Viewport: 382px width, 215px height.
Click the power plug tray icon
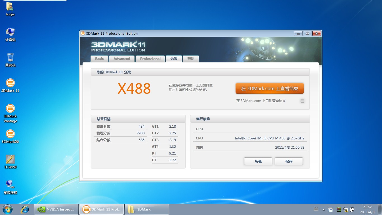click(352, 209)
